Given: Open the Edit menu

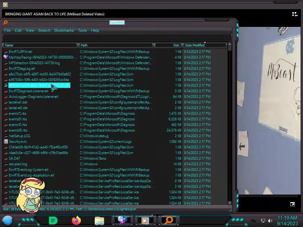Looking at the screenshot, I should tap(18, 30).
